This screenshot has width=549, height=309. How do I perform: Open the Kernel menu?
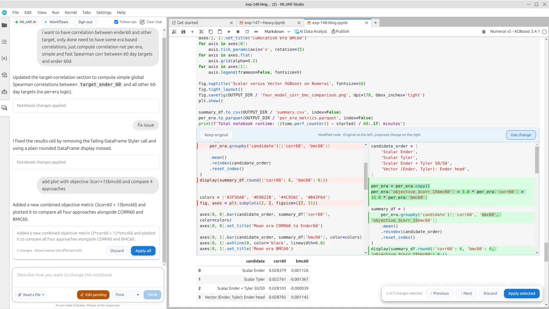[71, 12]
